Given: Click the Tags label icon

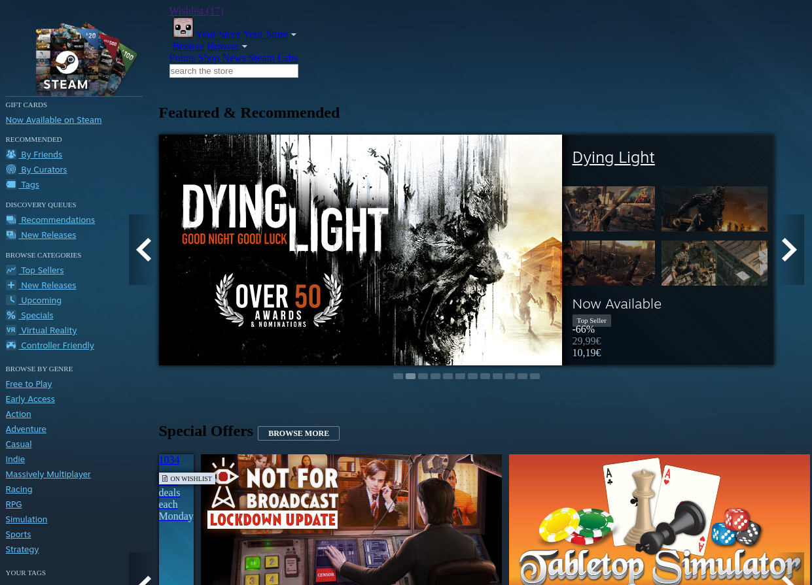Looking at the screenshot, I should [x=11, y=184].
